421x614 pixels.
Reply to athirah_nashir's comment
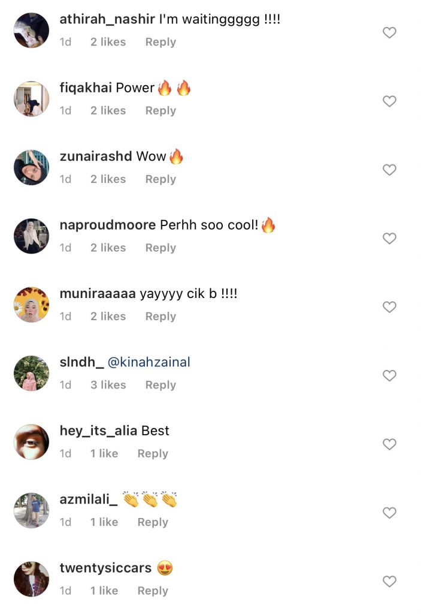160,42
